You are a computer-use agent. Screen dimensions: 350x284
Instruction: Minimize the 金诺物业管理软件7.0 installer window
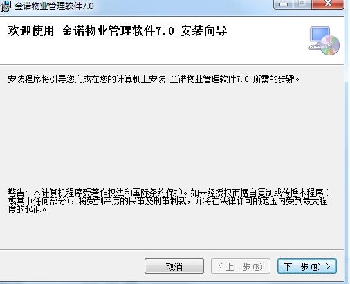click(284, 4)
